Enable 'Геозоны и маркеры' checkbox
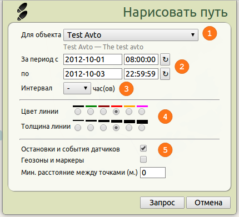Image resolution: width=239 pixels, height=217 pixels. tap(143, 159)
